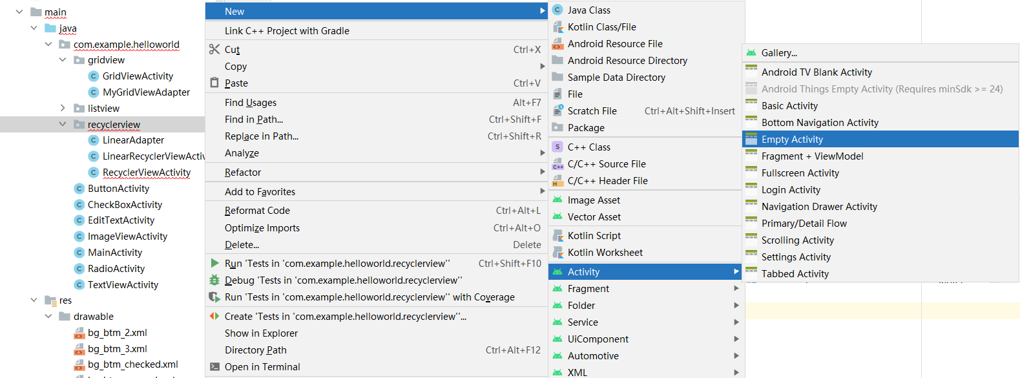Collapse the gridview package folder
Viewport: 1020px width, 378px height.
[x=63, y=59]
